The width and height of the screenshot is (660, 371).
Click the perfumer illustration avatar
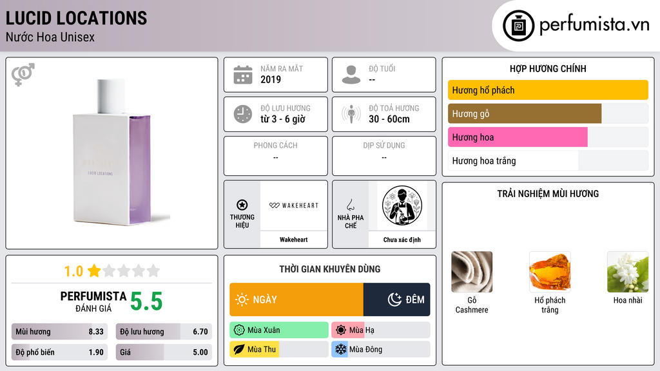(402, 205)
